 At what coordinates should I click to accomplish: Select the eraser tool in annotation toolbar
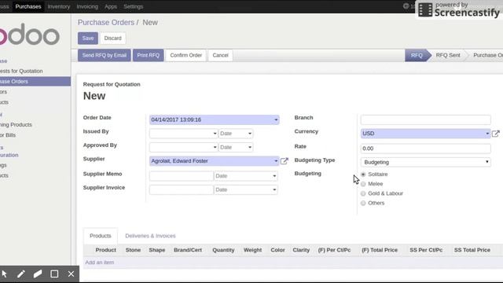[x=38, y=274]
